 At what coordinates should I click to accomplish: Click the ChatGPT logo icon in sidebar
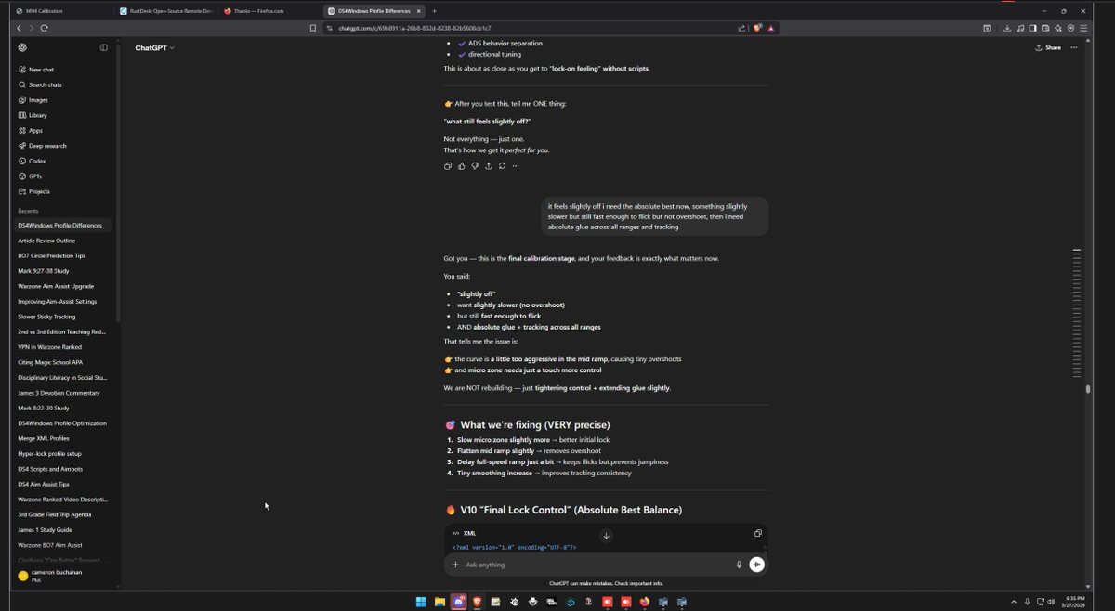pyautogui.click(x=22, y=47)
